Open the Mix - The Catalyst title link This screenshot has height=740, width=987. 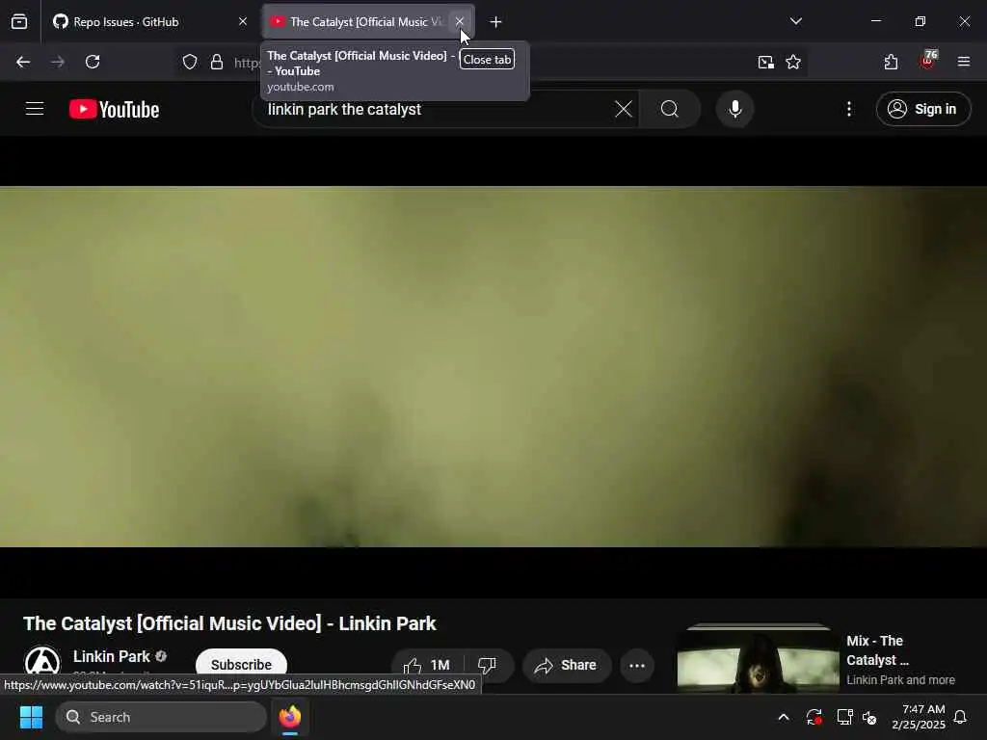877,650
